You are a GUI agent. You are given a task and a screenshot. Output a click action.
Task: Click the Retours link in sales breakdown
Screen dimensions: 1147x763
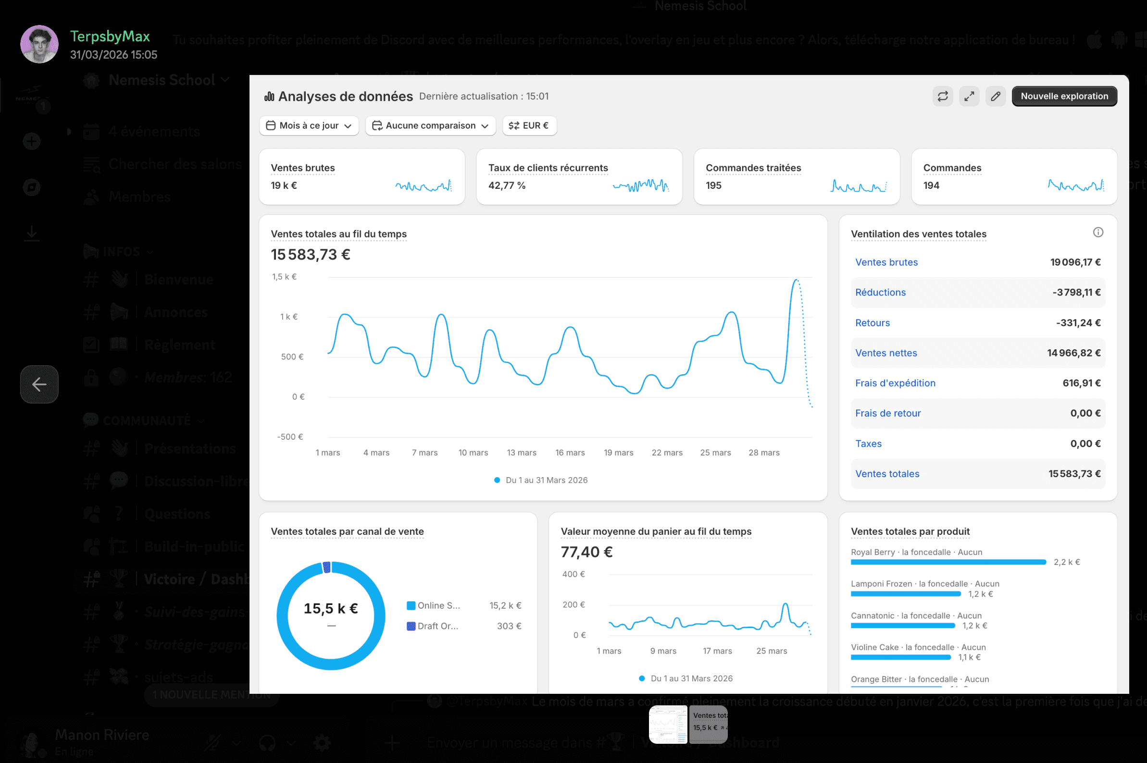click(x=873, y=322)
